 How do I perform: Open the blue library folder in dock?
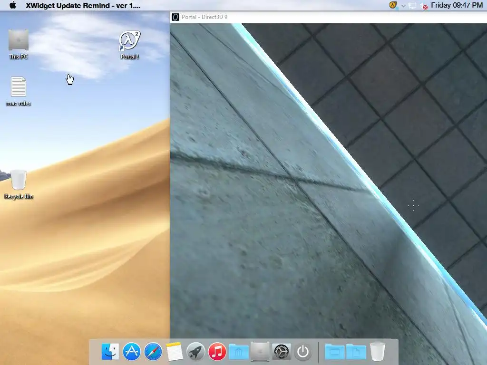pyautogui.click(x=239, y=352)
